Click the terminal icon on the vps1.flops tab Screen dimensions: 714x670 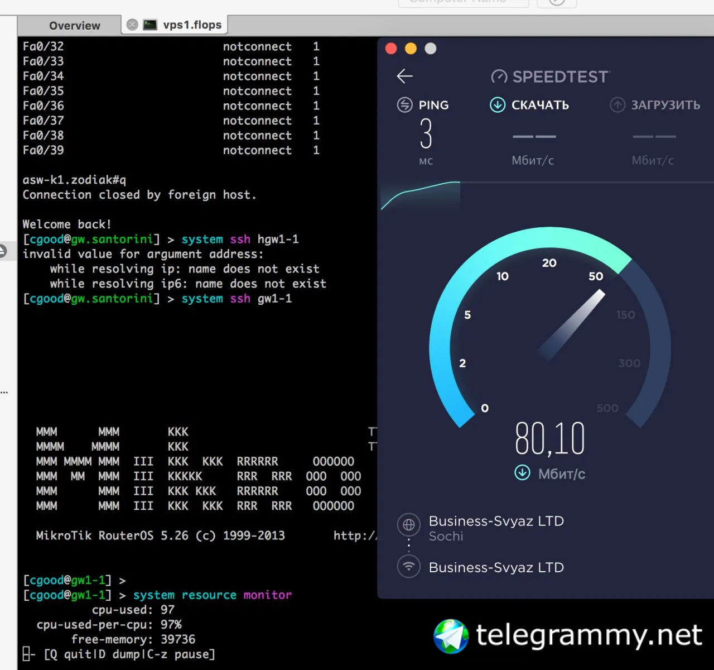click(150, 25)
